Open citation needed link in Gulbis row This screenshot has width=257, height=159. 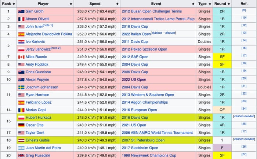(x=244, y=139)
